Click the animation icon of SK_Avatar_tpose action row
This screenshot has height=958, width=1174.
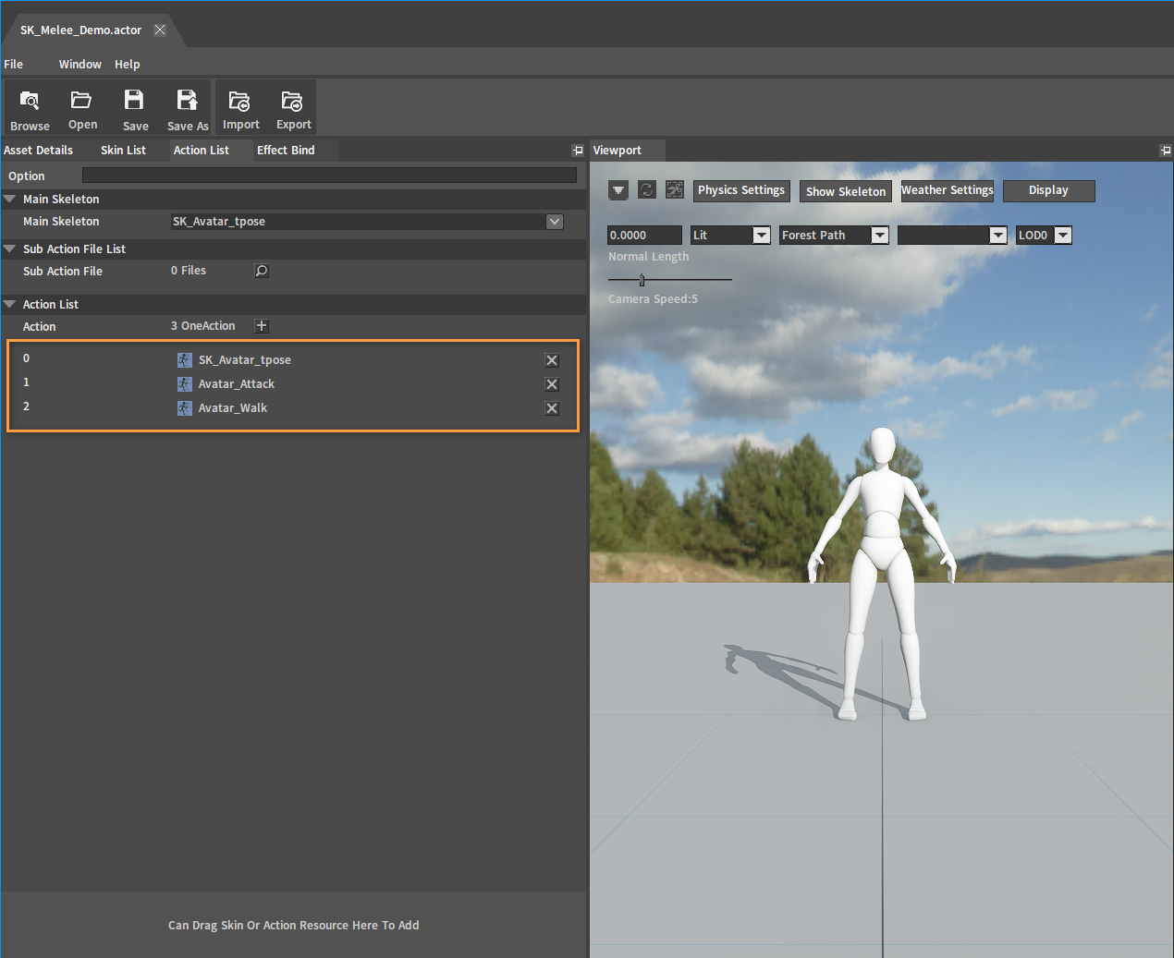pyautogui.click(x=185, y=360)
